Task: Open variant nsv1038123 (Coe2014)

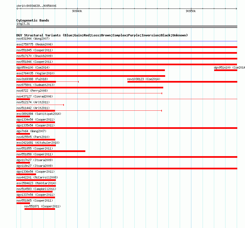Action: point(144,79)
